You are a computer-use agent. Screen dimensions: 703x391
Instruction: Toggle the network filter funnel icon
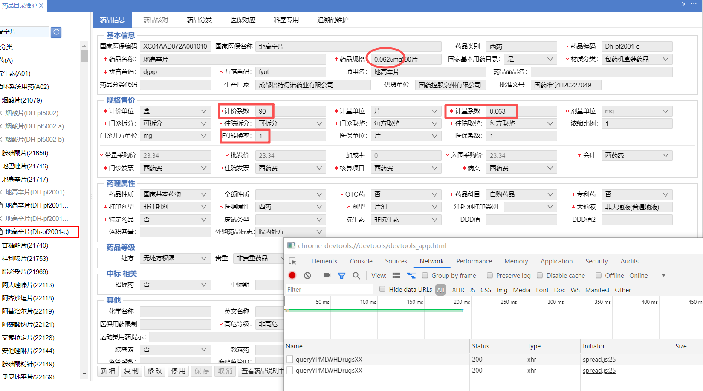(x=341, y=276)
